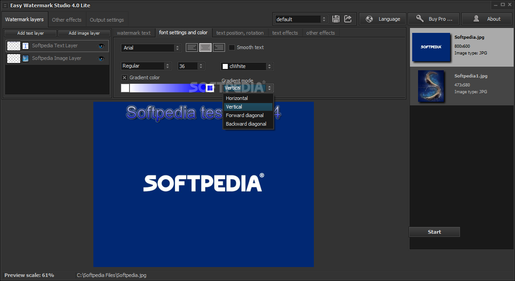Click the Buy Pro button
This screenshot has height=281, width=515.
click(433, 19)
